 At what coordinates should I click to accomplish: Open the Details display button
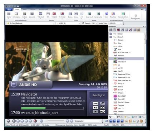[x=25, y=15]
